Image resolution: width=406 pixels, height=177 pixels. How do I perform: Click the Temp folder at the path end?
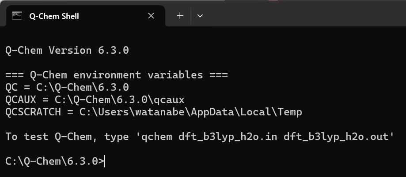tap(290, 112)
